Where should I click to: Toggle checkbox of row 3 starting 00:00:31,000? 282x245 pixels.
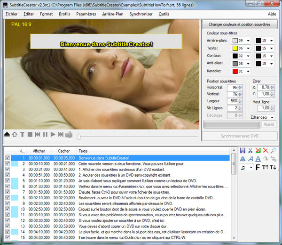(8, 169)
